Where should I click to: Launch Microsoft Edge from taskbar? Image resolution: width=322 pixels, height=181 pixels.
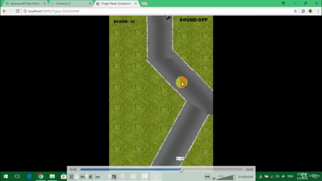[x=29, y=176]
